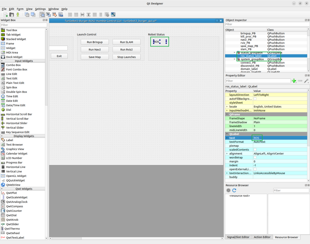Screen dimensions: 310x244
Task: Click the form's horizontal scrollbar
Action: coord(137,239)
